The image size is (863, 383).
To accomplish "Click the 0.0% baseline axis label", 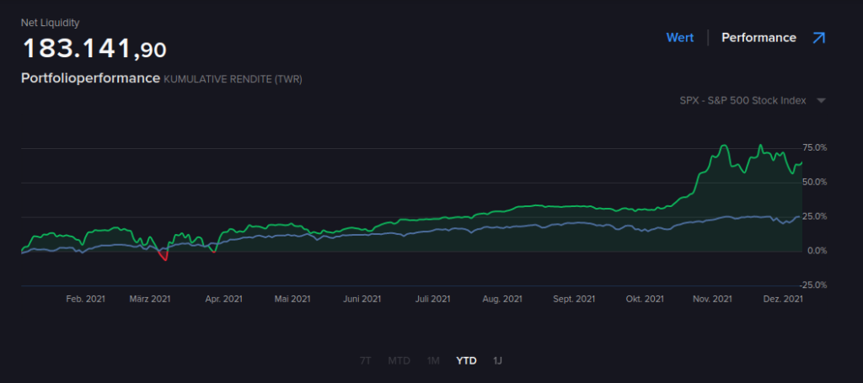I will 817,251.
